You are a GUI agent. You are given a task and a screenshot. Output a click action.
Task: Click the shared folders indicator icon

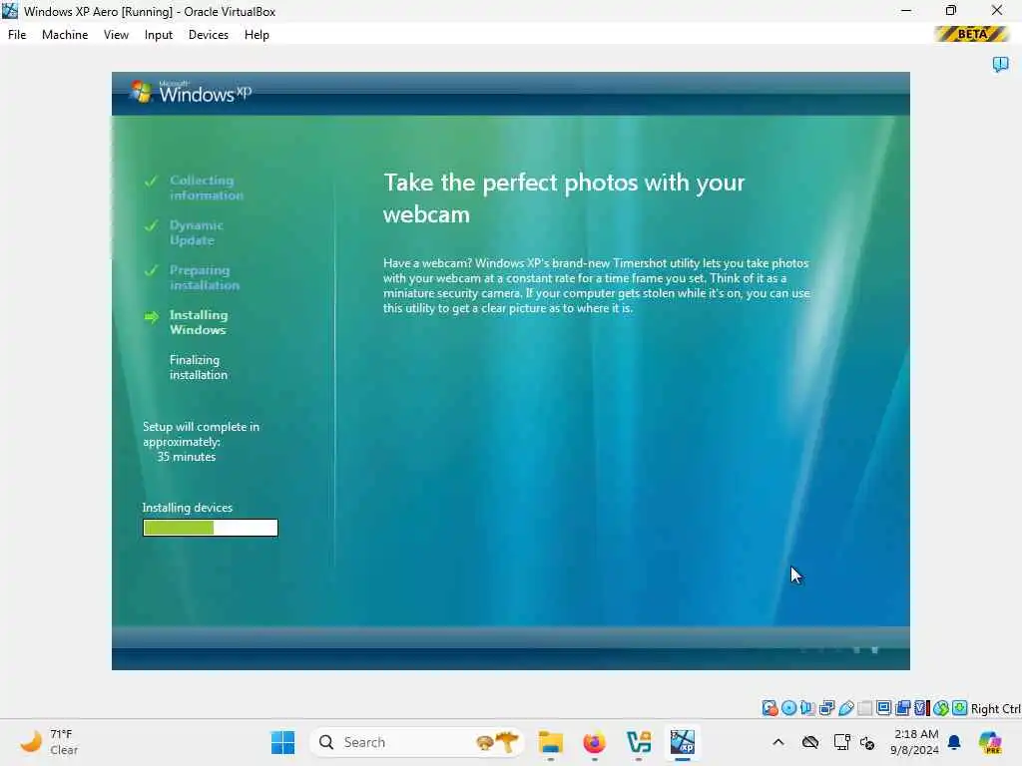point(865,708)
